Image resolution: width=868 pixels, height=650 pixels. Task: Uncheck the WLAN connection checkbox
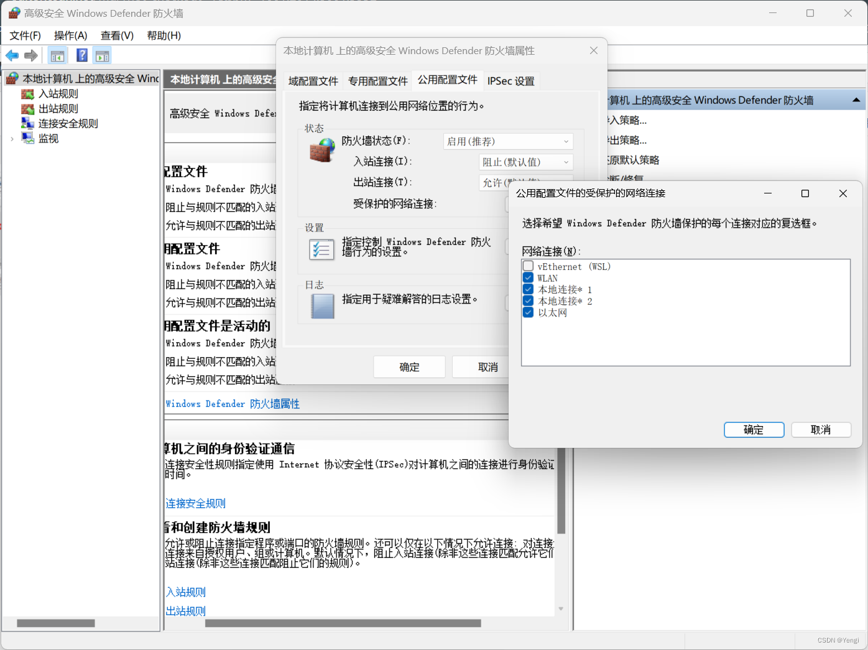[x=529, y=278]
